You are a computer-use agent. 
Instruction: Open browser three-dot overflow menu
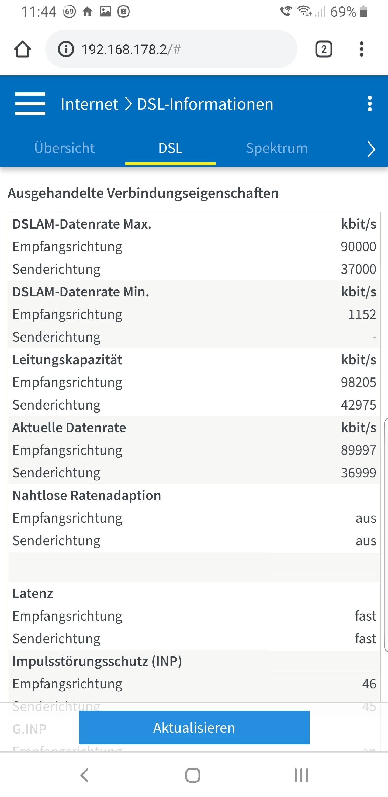[361, 49]
